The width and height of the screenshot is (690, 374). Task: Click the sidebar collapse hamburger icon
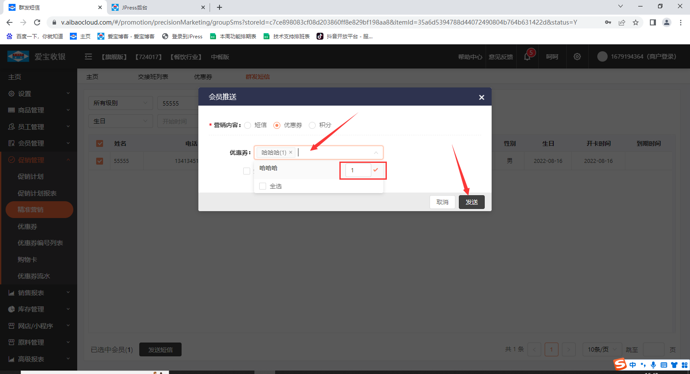tap(88, 56)
